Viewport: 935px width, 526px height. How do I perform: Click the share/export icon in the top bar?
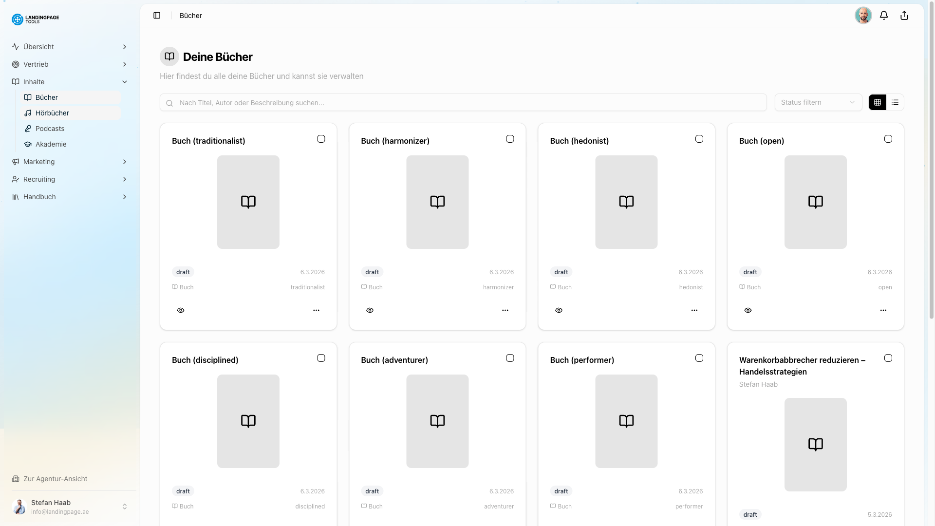pos(904,15)
